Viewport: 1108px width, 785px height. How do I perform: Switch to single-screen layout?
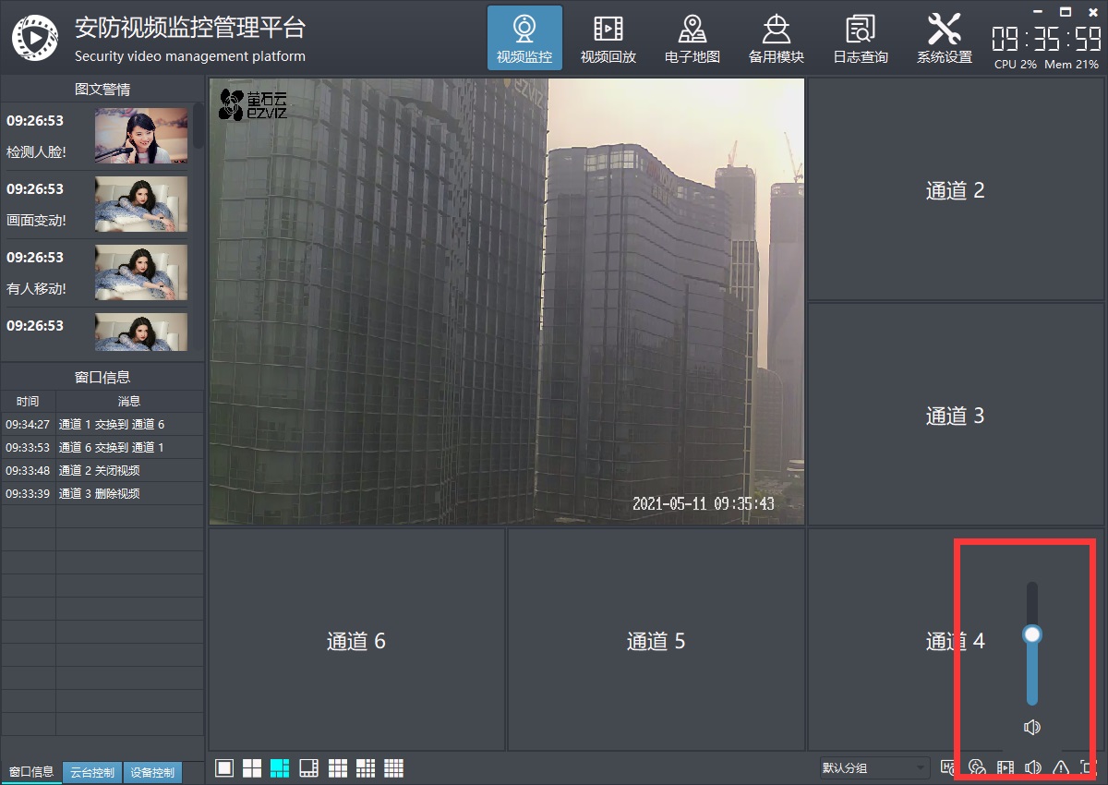pyautogui.click(x=224, y=768)
